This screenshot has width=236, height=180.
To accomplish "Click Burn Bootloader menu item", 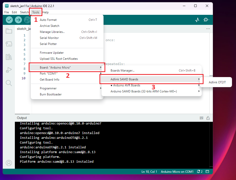I will tap(51, 94).
